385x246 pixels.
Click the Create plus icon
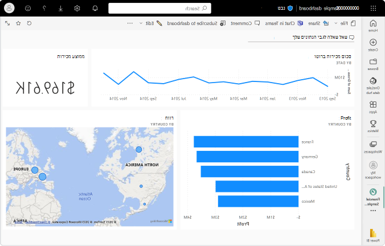point(373,42)
